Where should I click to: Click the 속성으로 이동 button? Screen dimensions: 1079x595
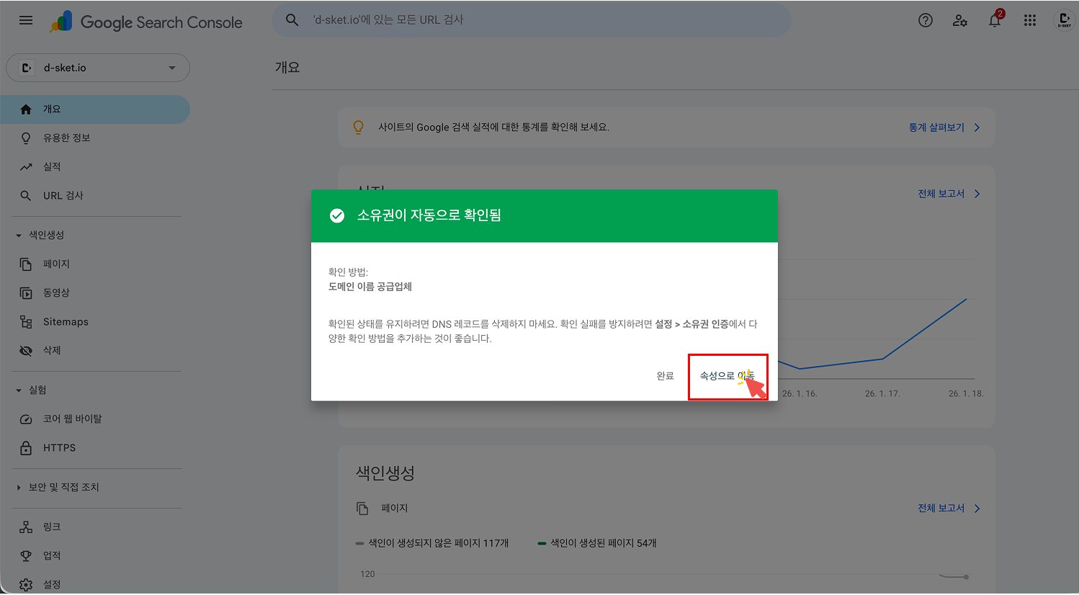727,375
